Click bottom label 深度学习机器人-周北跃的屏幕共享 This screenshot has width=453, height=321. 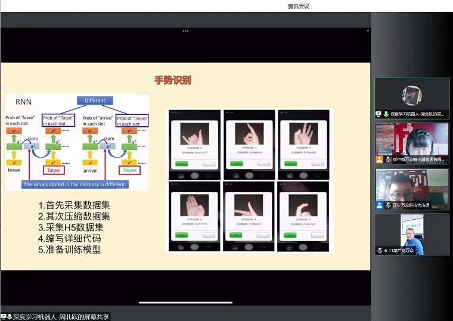point(61,317)
